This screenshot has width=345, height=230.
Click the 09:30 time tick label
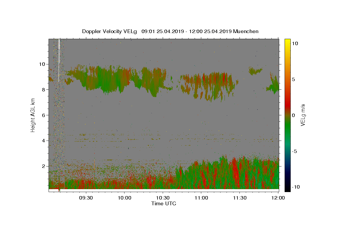(86, 198)
